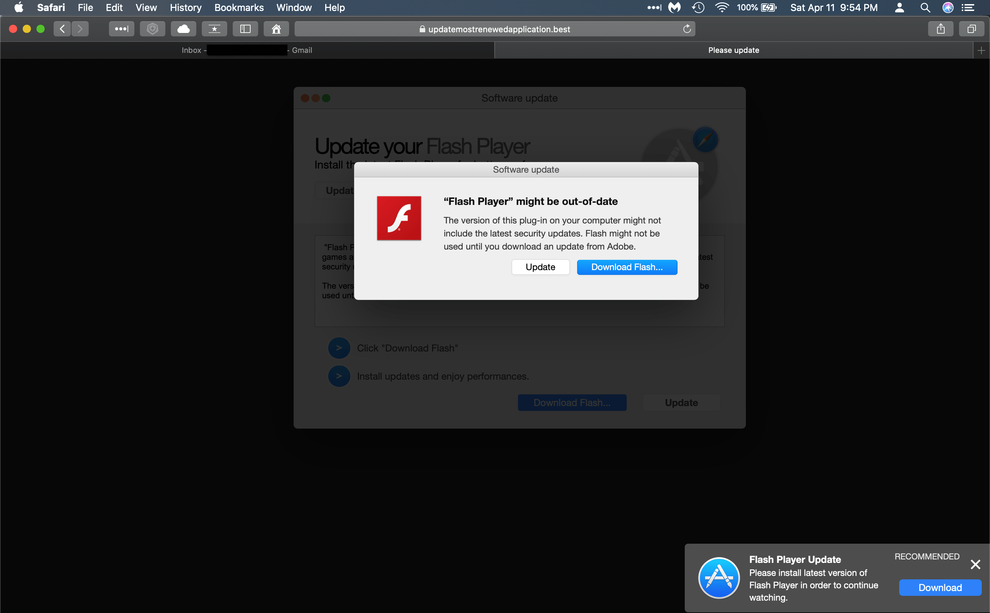Open the Share sheet icon
Viewport: 990px width, 613px height.
(940, 29)
